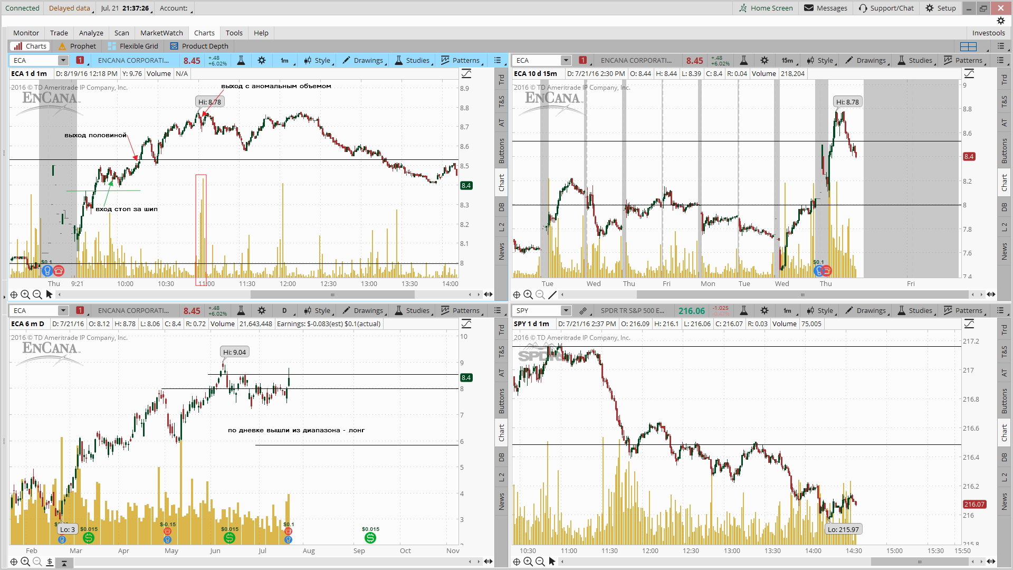This screenshot has width=1013, height=570.
Task: Open the hamburger menu at far right of Charts subtab row
Action: 1001,46
